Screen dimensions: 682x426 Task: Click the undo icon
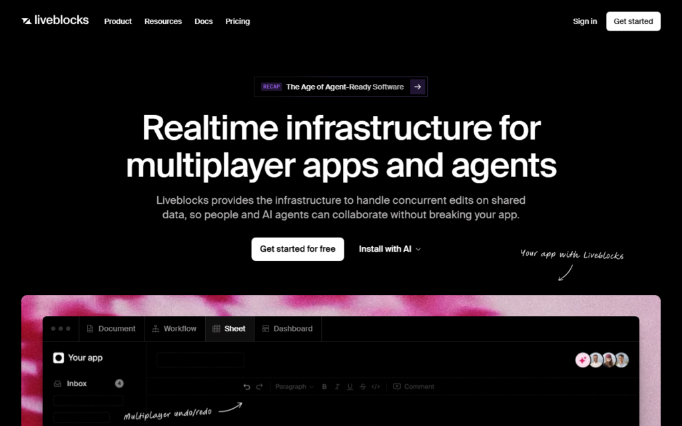(246, 387)
